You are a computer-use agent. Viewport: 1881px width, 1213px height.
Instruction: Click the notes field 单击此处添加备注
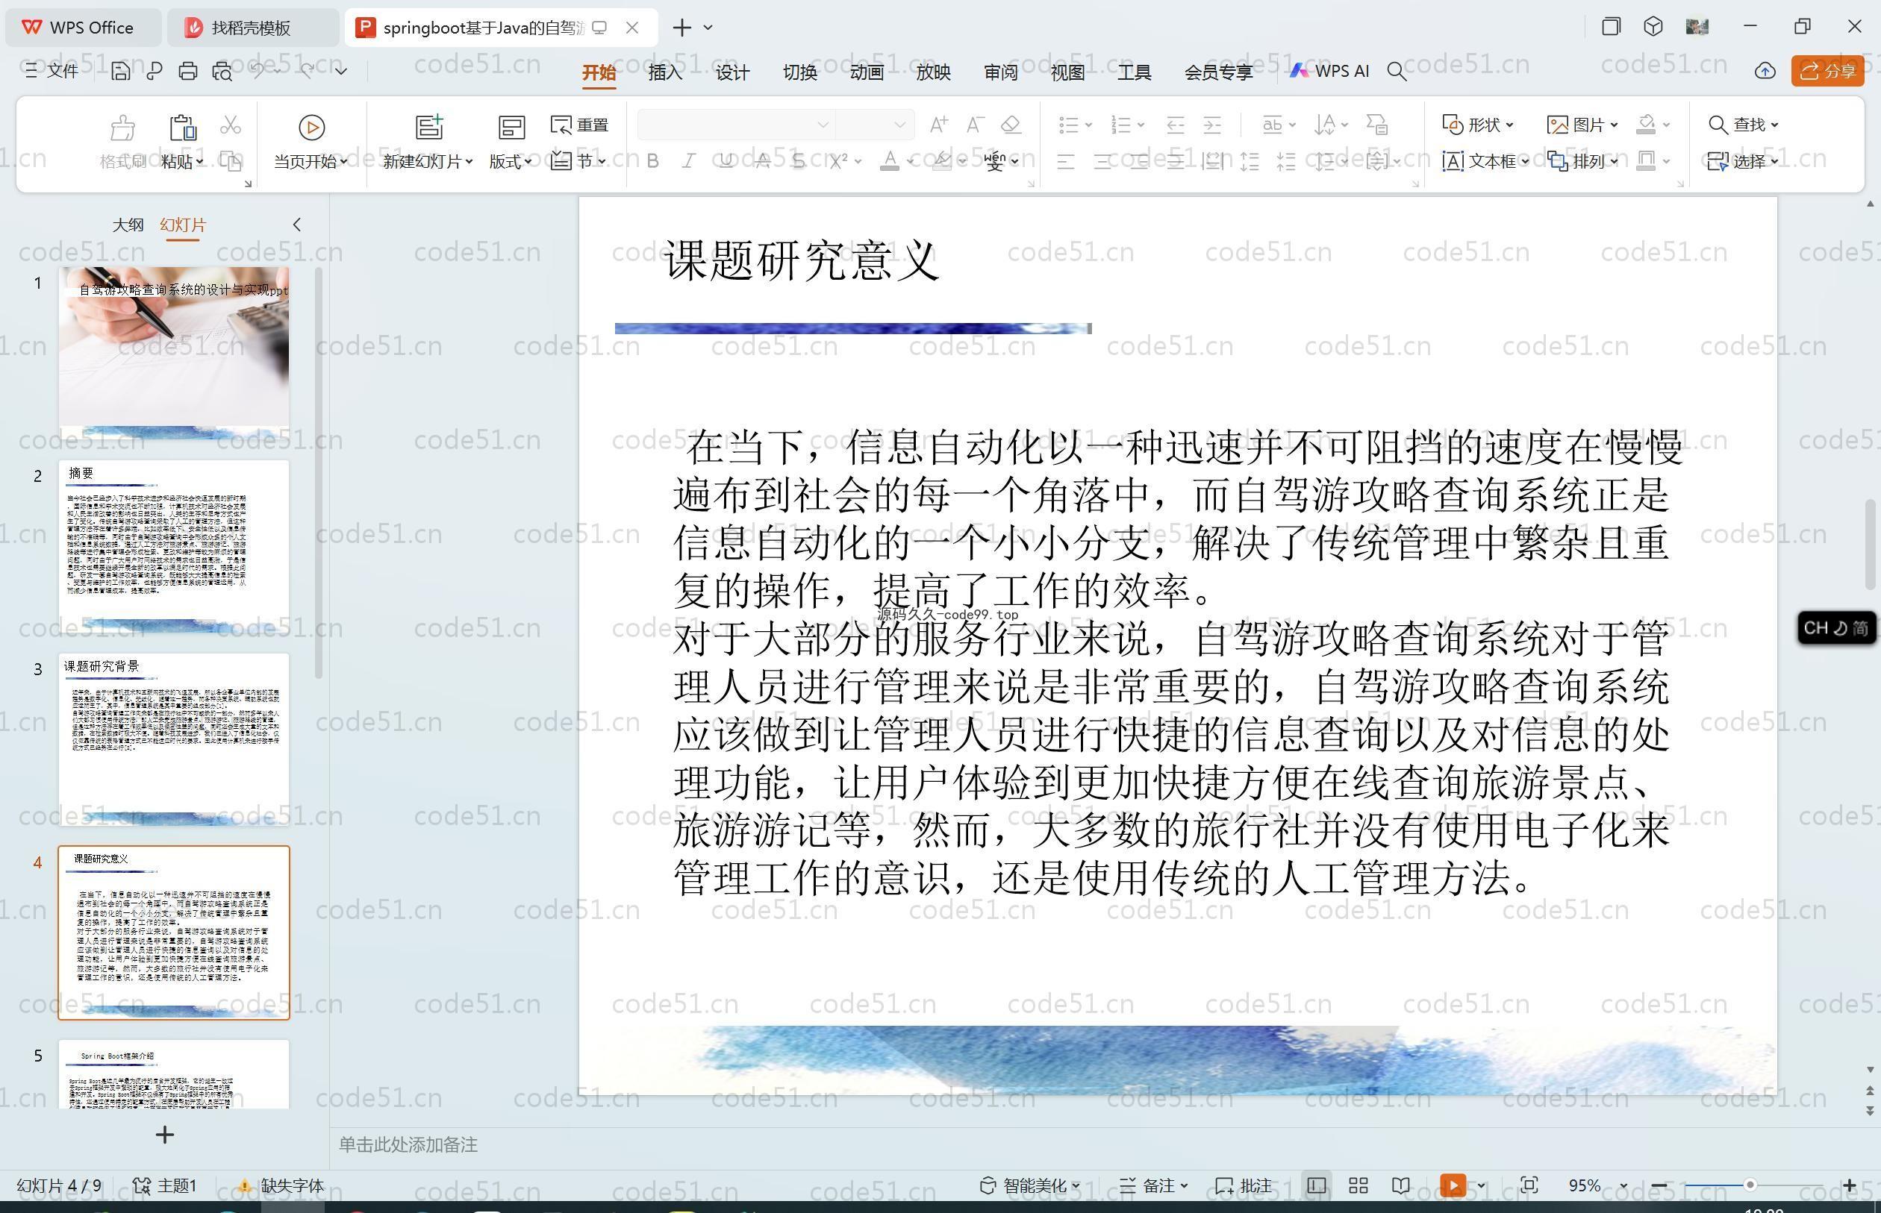click(x=408, y=1144)
